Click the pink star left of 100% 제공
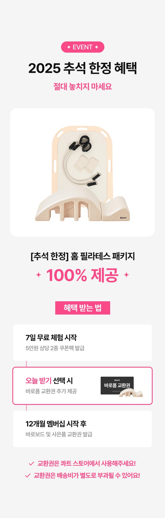Screen dimensions: 165x518 tap(39, 275)
